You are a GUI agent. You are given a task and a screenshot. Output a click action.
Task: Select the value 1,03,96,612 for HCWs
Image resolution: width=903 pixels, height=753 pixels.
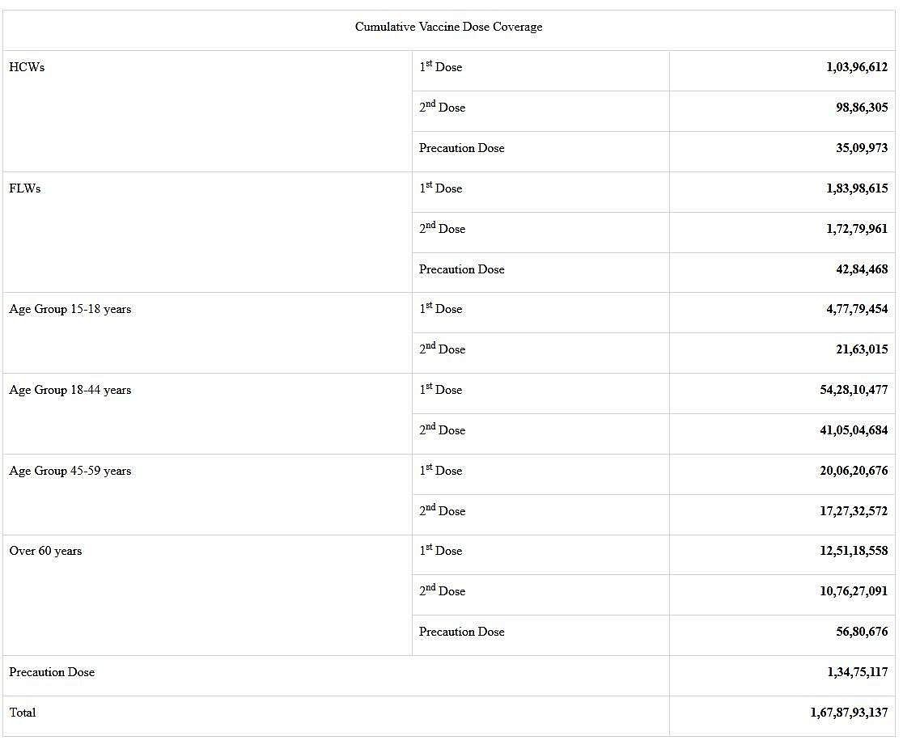[856, 67]
